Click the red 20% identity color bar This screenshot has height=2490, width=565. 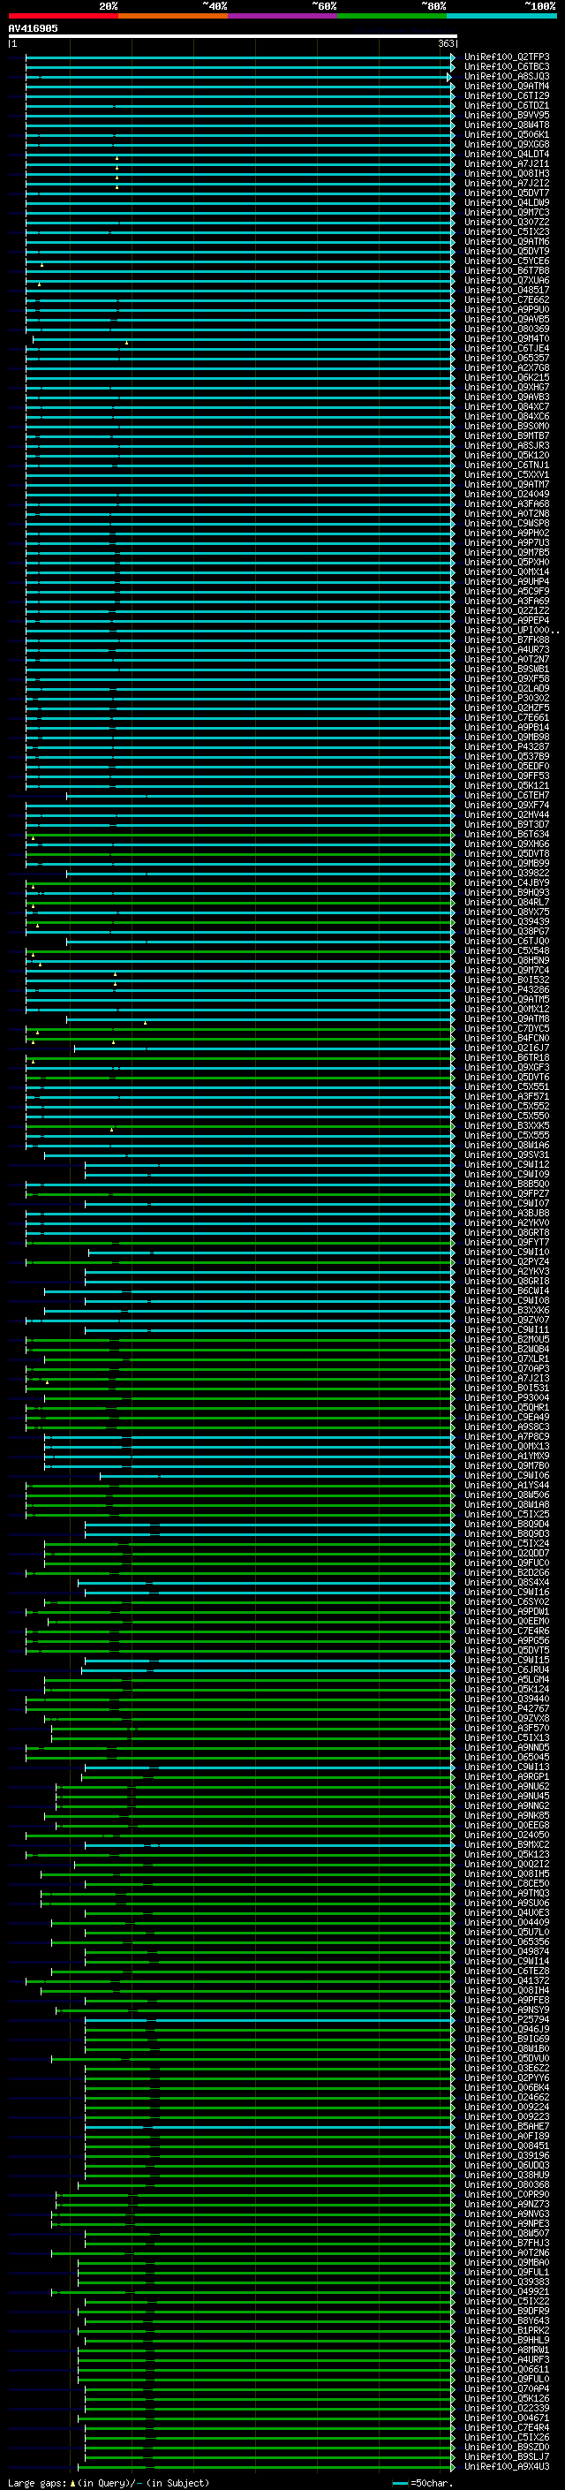[x=63, y=16]
